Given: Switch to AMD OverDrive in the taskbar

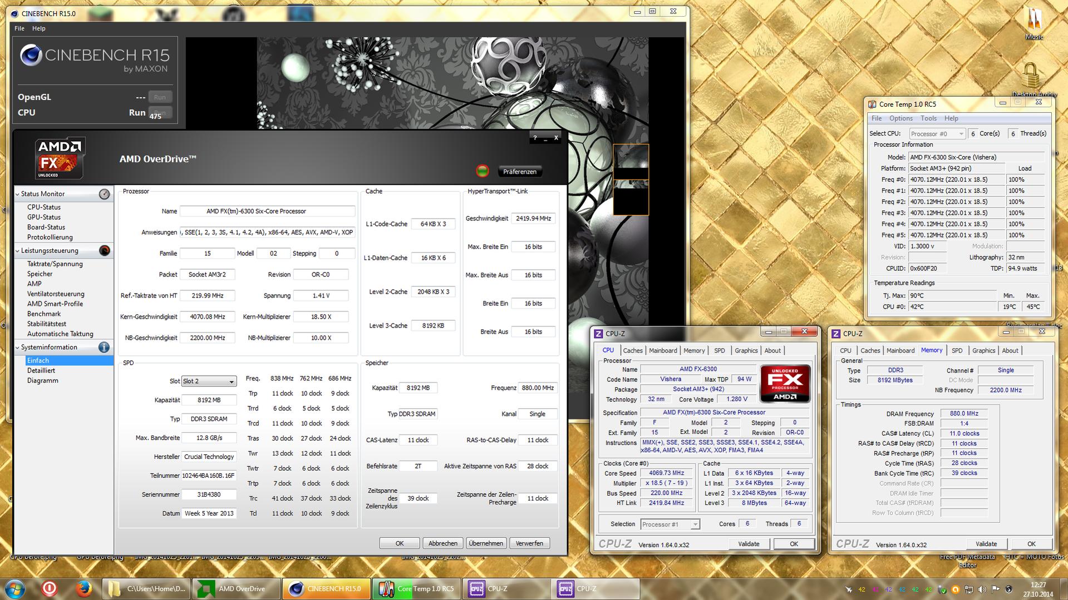Looking at the screenshot, I should point(237,589).
